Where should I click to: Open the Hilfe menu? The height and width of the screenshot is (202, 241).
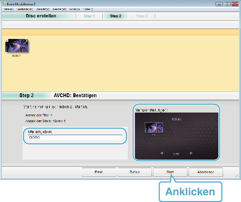tap(88, 9)
